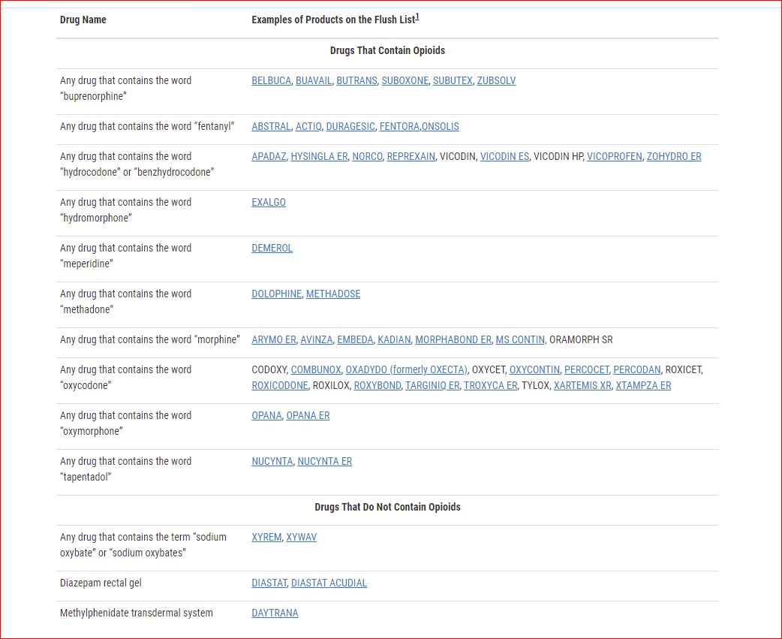
Task: Click the AVINZA link
Action: tap(316, 340)
